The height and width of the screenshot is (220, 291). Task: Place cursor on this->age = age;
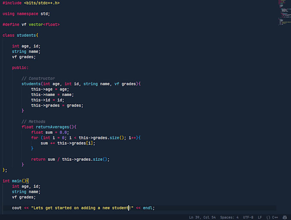pos(50,89)
